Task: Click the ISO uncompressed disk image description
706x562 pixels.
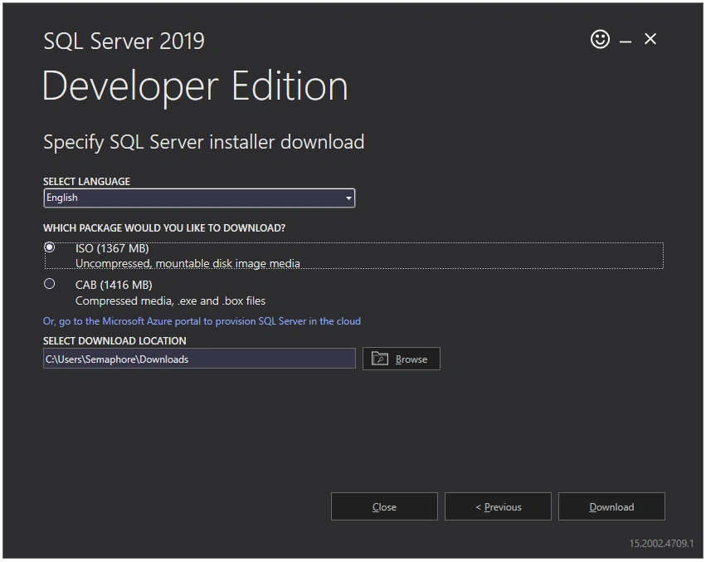Action: click(187, 263)
